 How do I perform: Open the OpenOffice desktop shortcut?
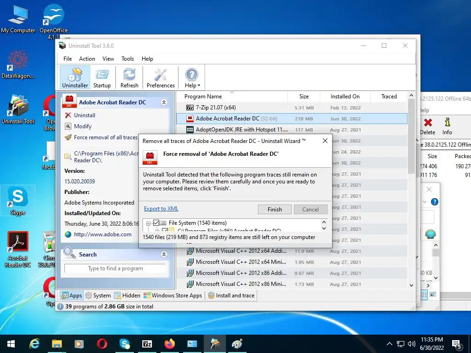53,22
